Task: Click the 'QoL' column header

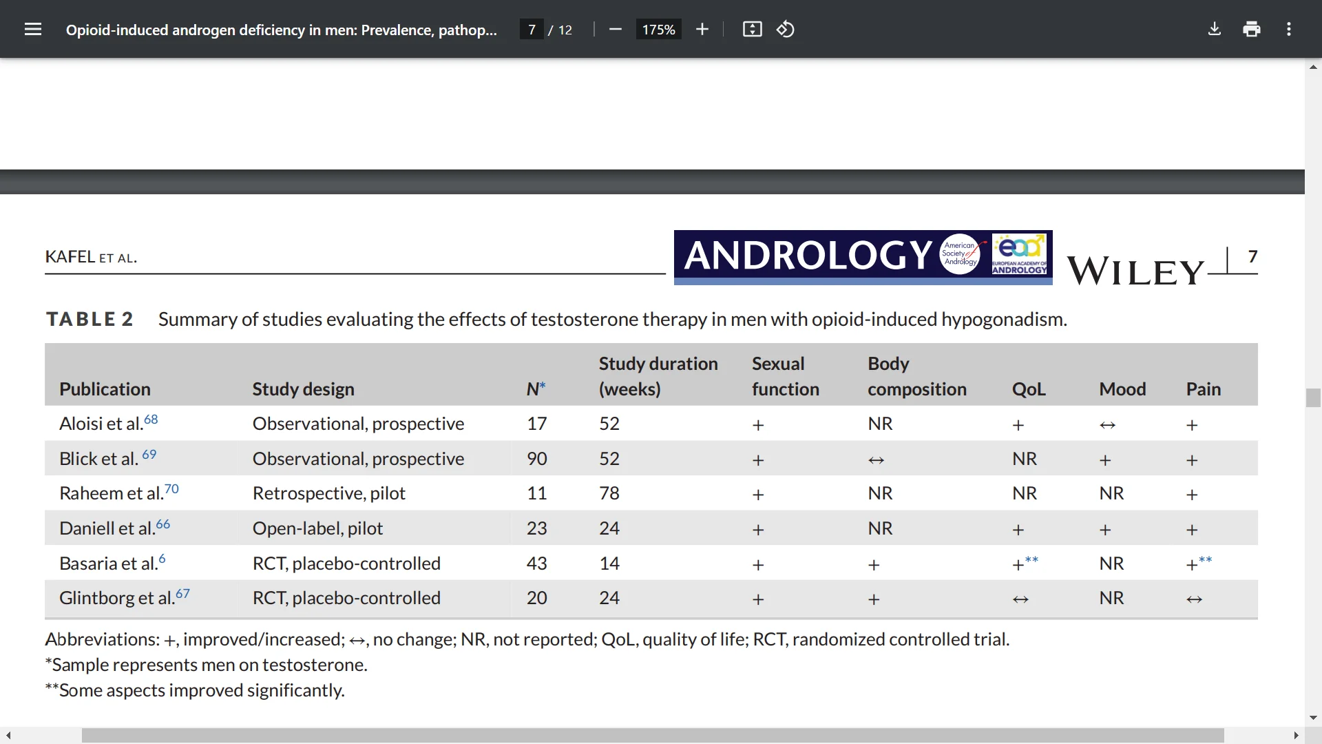Action: click(1029, 389)
